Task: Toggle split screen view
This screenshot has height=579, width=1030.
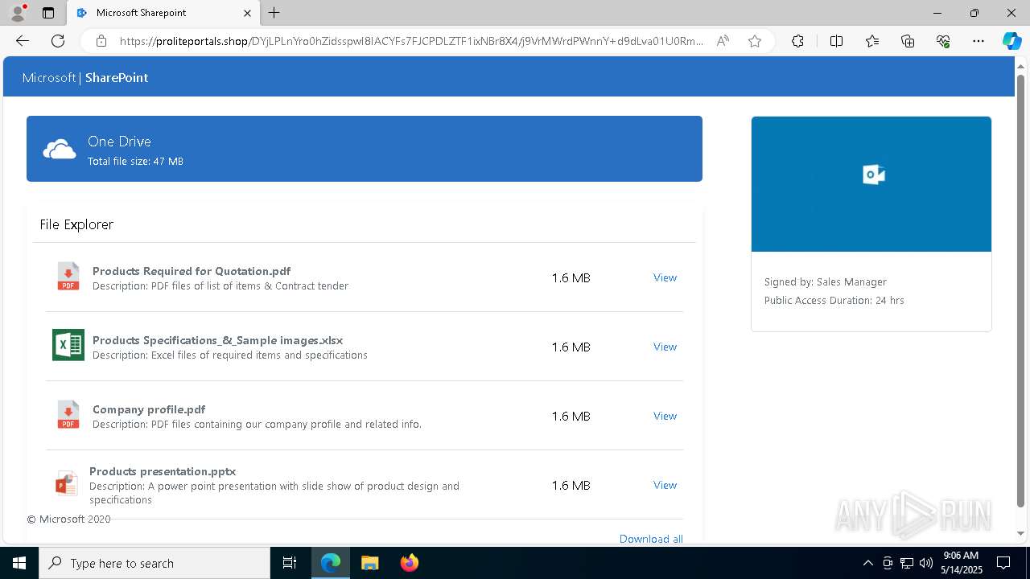Action: (x=836, y=41)
